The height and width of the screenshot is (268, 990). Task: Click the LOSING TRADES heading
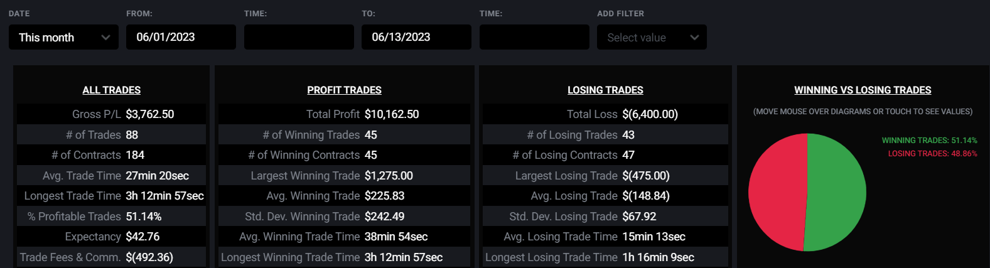[x=605, y=90]
